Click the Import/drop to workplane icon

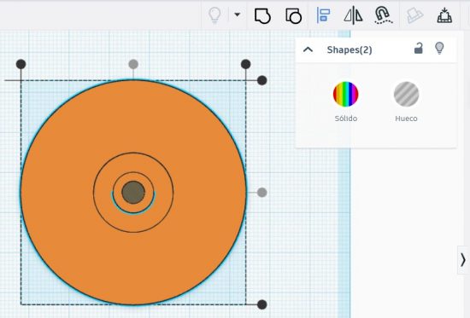(x=444, y=15)
